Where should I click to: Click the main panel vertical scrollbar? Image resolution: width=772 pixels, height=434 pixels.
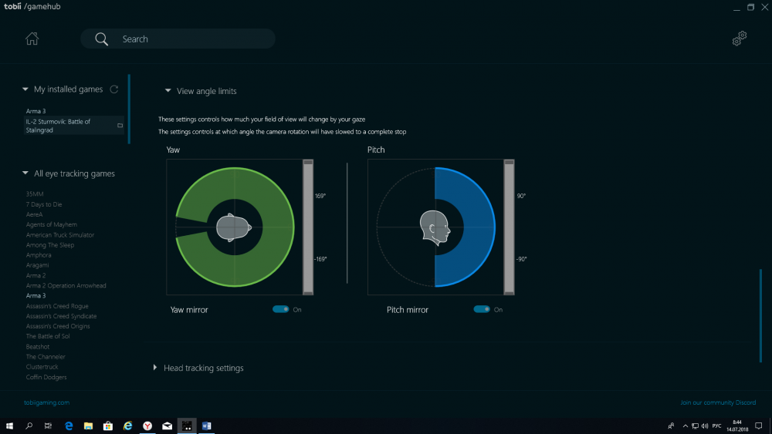[x=760, y=315]
